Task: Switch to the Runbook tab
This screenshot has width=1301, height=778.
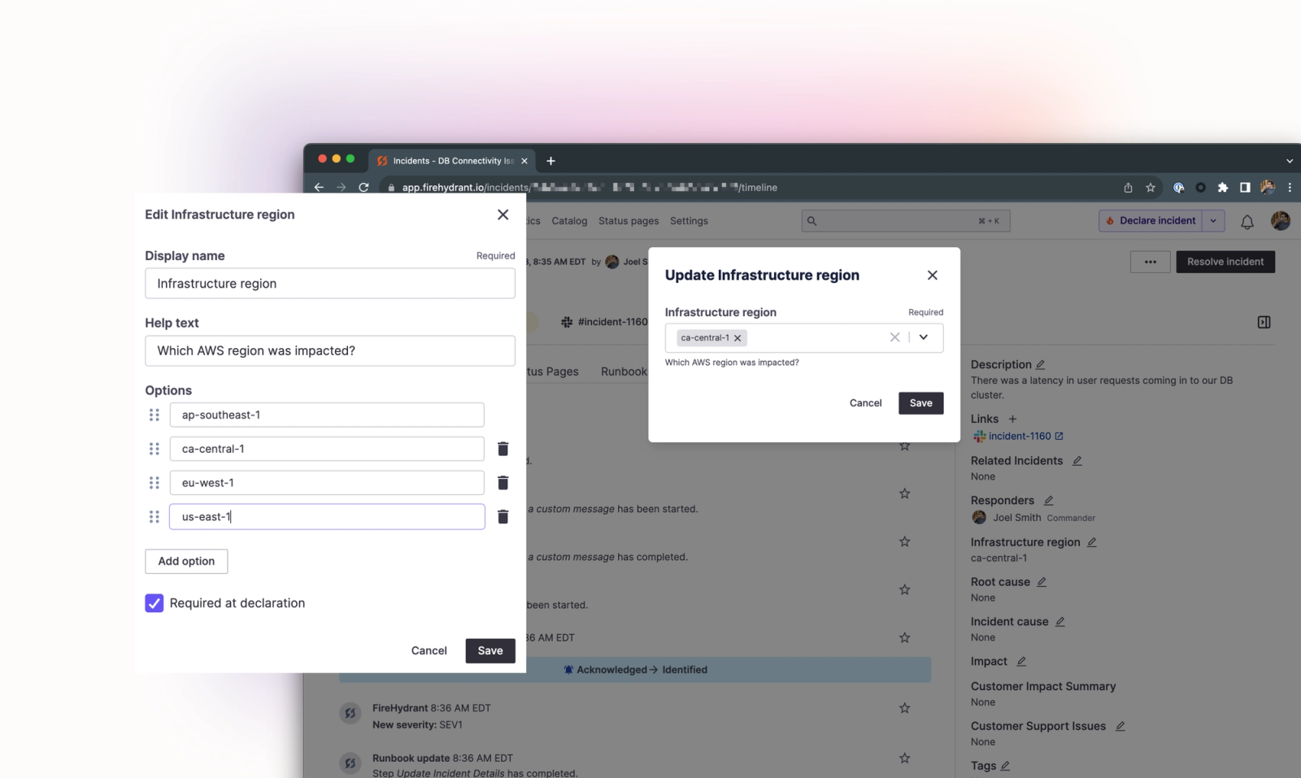Action: tap(624, 372)
